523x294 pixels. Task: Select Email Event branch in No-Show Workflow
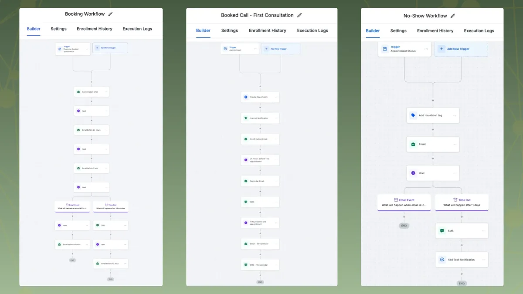(404, 203)
